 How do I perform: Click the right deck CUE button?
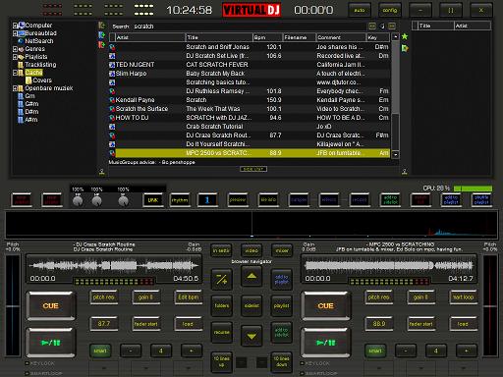pyautogui.click(x=326, y=306)
